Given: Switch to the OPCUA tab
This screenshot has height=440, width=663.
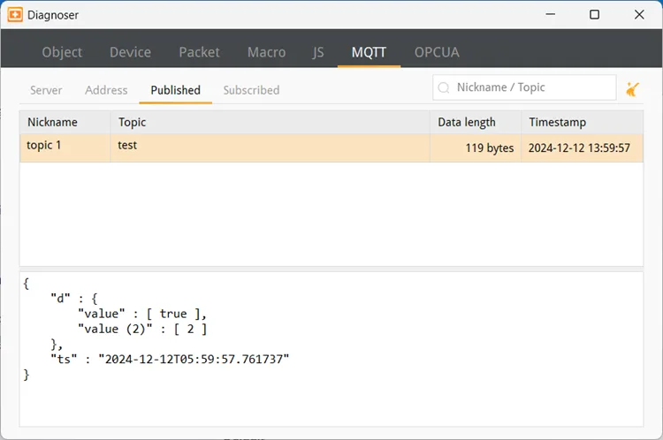Looking at the screenshot, I should [437, 52].
